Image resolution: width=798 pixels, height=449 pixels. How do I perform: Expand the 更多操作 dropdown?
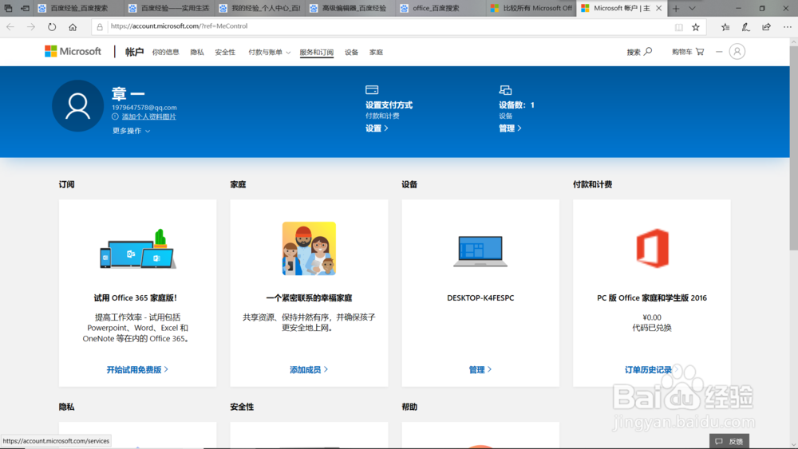(x=132, y=131)
